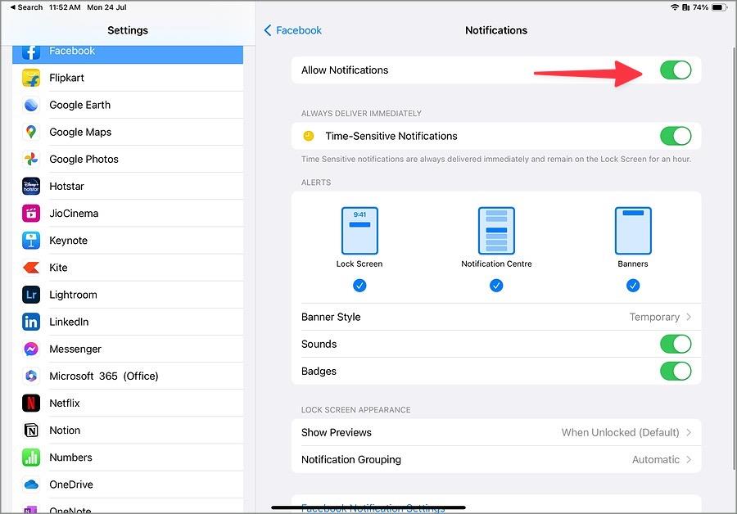This screenshot has width=737, height=514.
Task: Open Notion settings entry
Action: pos(128,431)
